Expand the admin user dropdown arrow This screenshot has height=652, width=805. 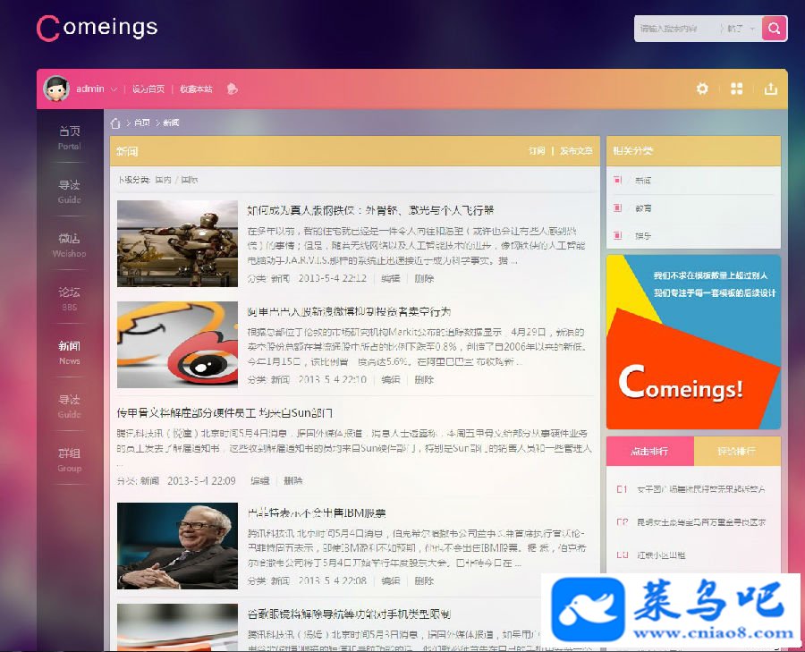coord(114,89)
